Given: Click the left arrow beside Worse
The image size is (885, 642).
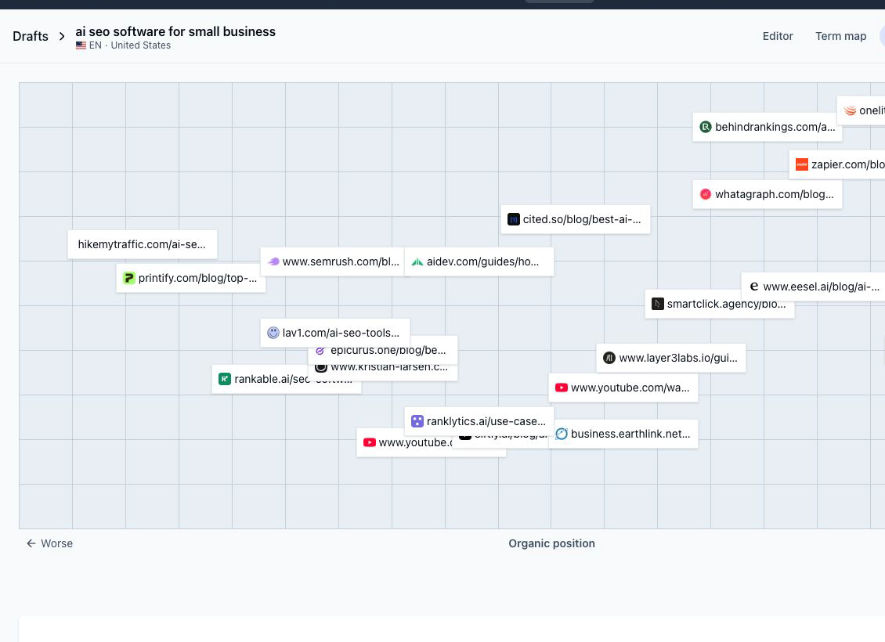Looking at the screenshot, I should point(31,543).
